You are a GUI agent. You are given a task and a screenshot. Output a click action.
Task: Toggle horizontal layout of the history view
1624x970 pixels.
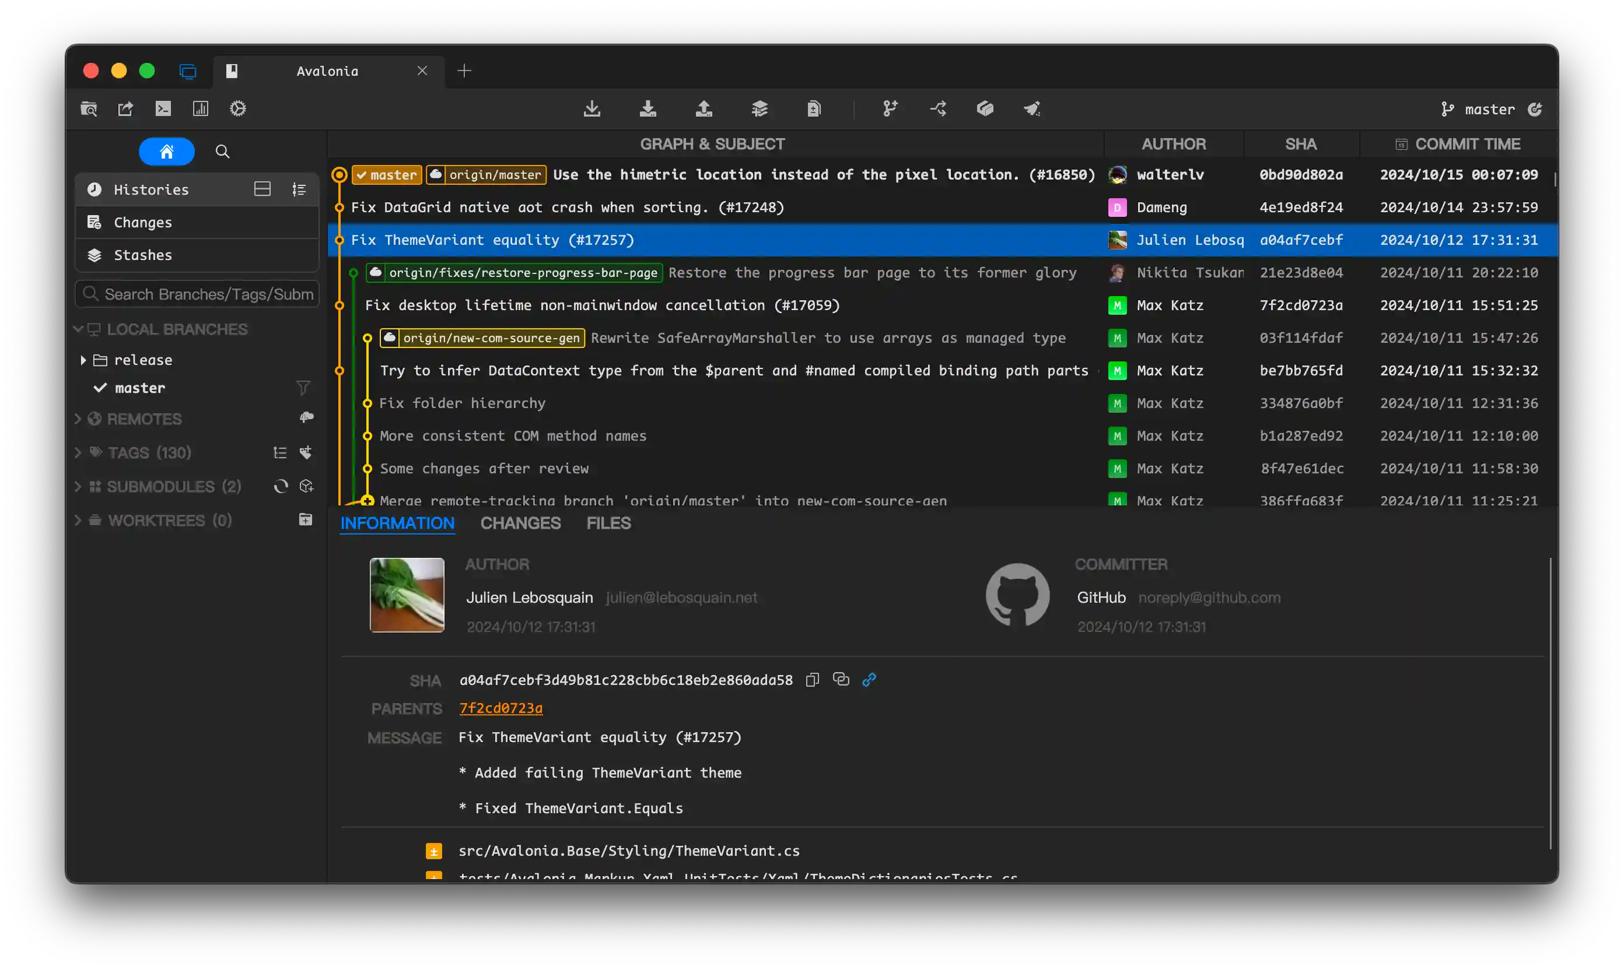[262, 189]
